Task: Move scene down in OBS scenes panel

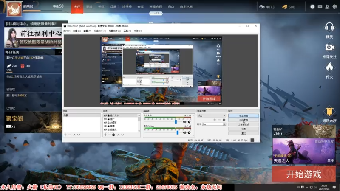Action: tap(79, 135)
